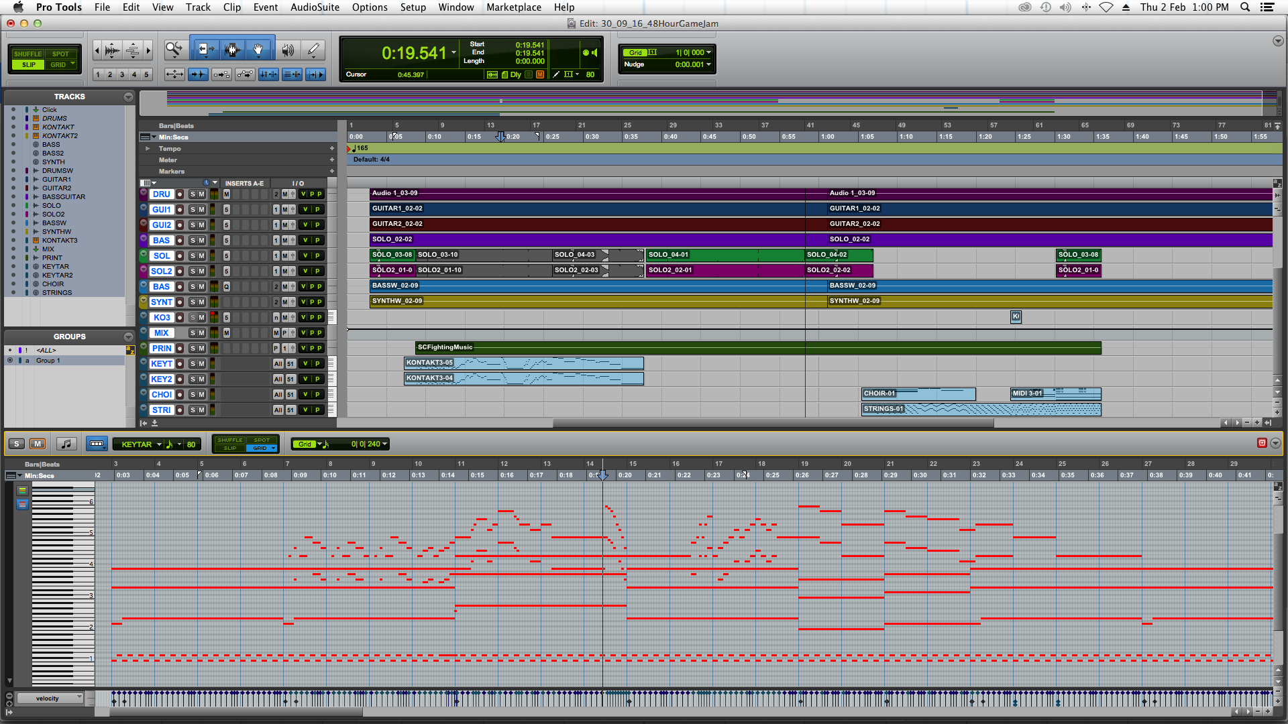Mute the STRI track
The image size is (1288, 724).
[201, 410]
